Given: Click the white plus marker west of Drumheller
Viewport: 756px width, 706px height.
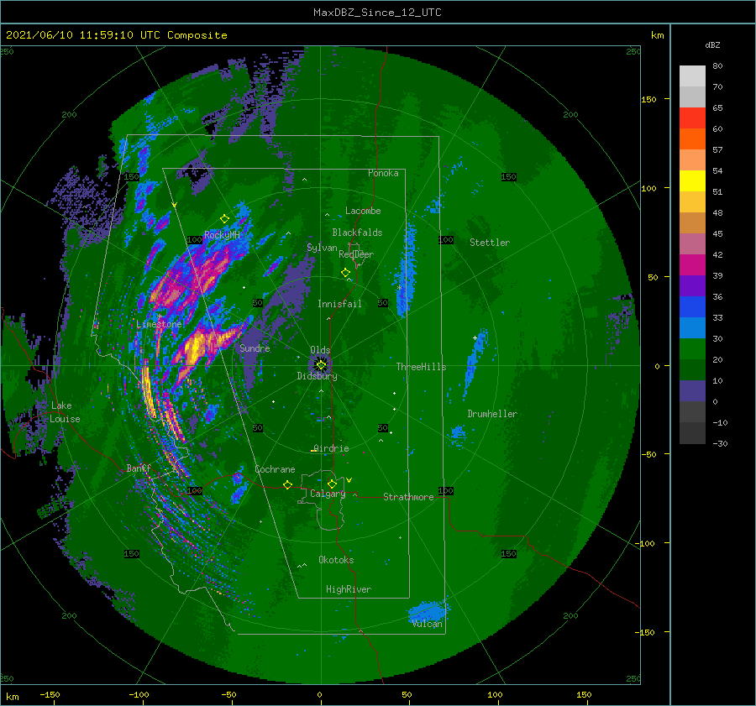Looking at the screenshot, I should point(475,337).
